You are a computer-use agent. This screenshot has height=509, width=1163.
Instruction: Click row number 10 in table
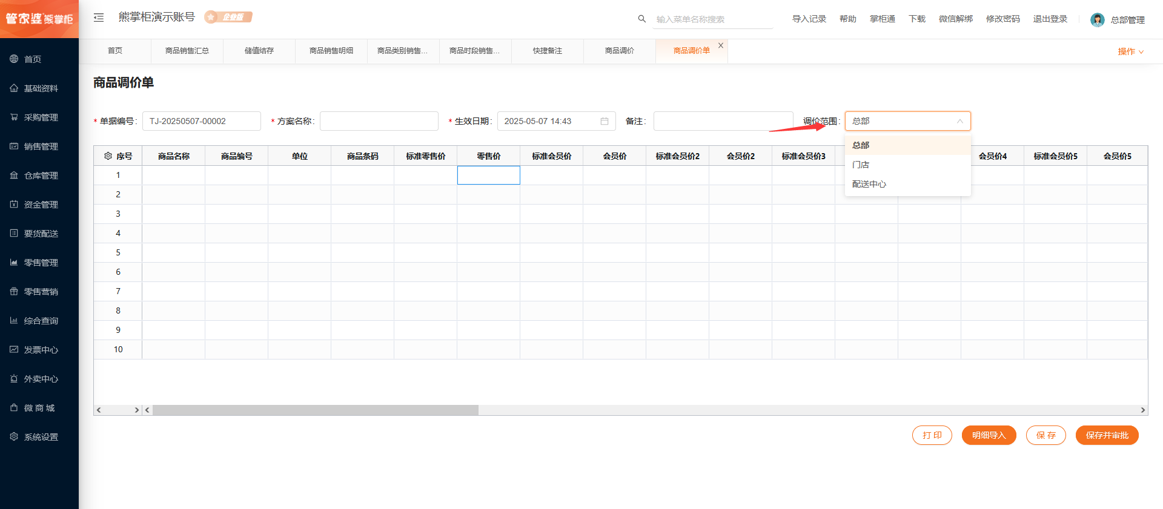pos(118,349)
